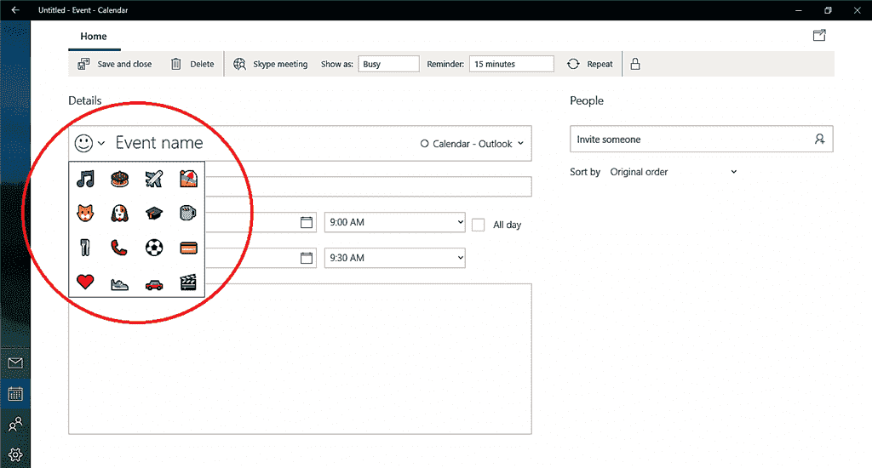The image size is (872, 468).
Task: Click the event description text area
Action: click(301, 359)
